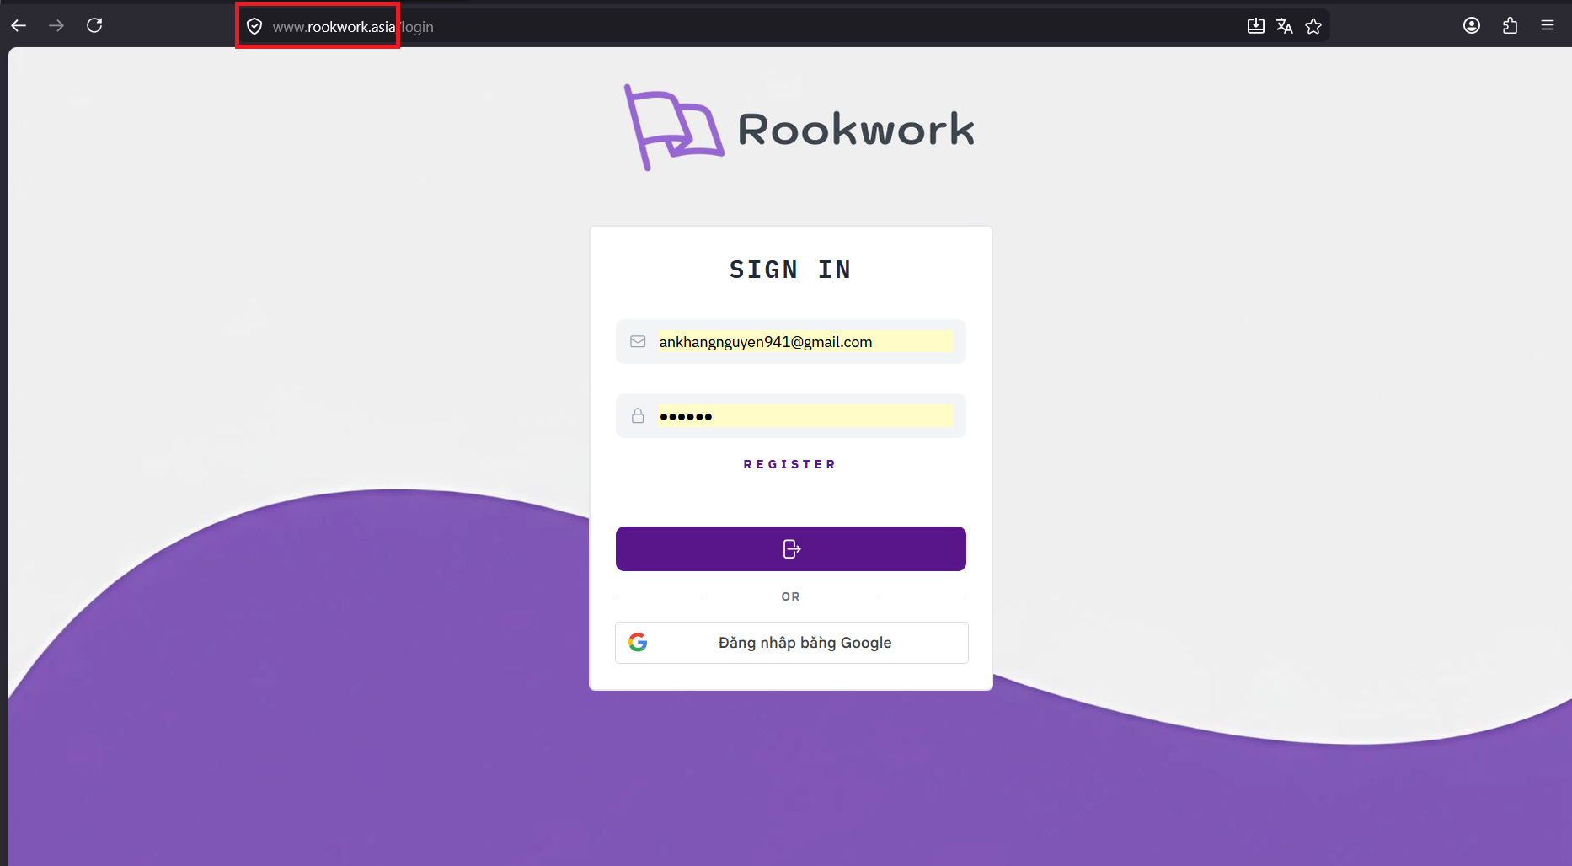Click the envelope icon in email field
This screenshot has height=866, width=1572.
point(638,341)
